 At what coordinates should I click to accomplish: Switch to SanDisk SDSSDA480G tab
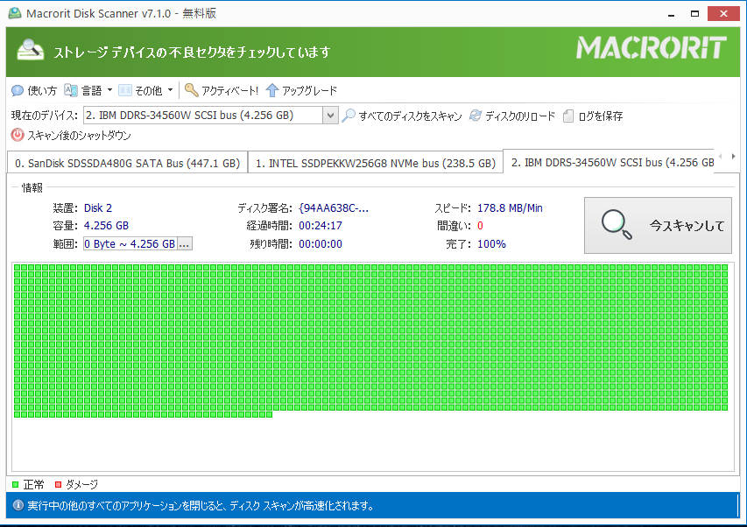tap(127, 163)
